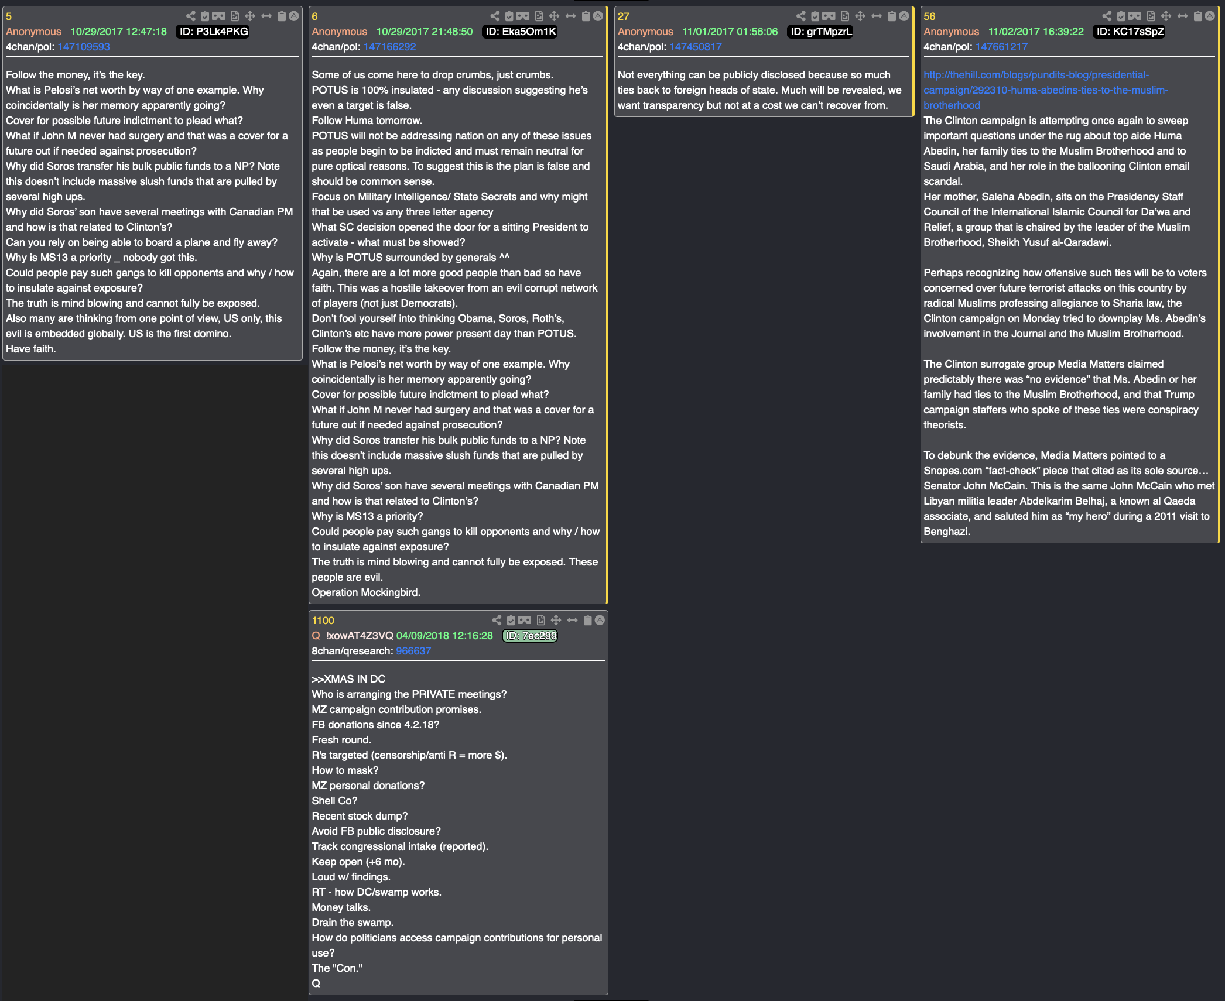Click the VR goggles icon on post 6
Viewport: 1225px width, 1001px height.
523,16
